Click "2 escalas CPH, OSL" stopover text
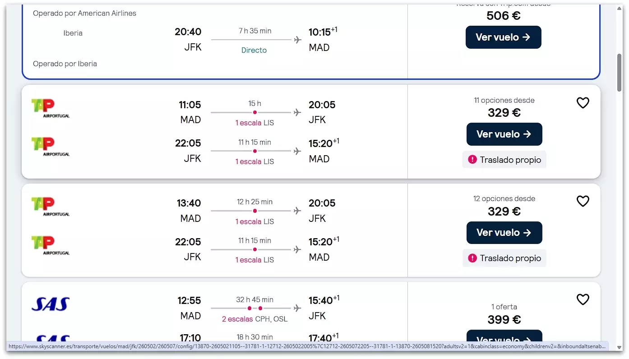Viewport: 629px width, 359px height. (254, 319)
